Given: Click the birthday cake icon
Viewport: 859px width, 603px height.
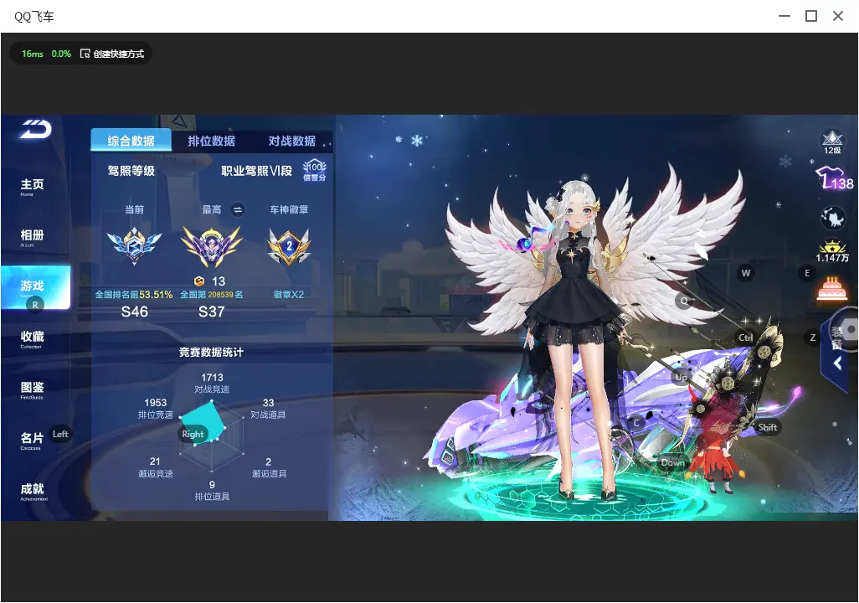Looking at the screenshot, I should click(x=832, y=288).
